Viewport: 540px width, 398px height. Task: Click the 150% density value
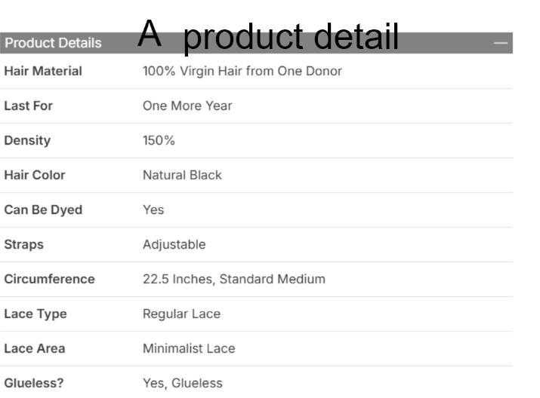(x=159, y=140)
